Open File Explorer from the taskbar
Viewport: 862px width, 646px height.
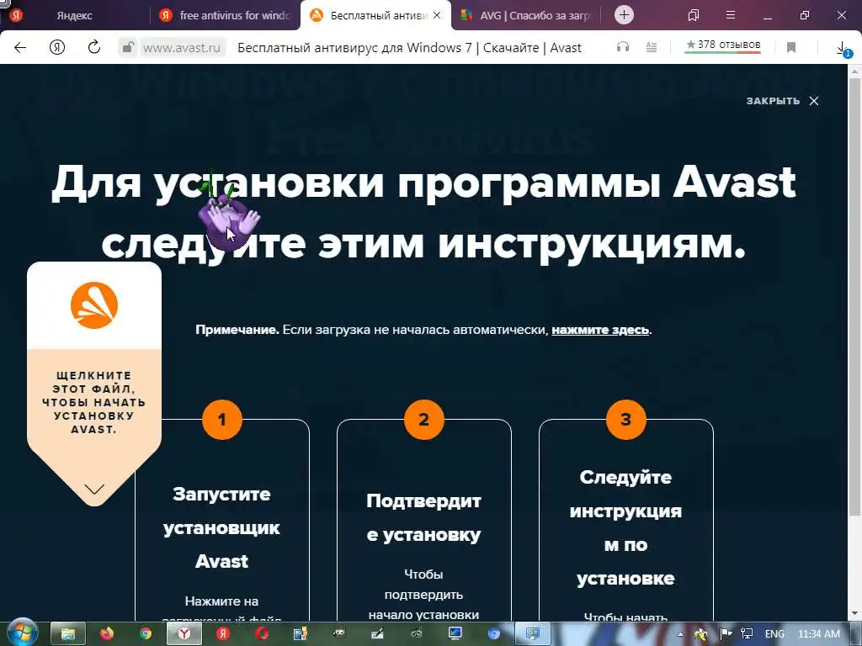[68, 634]
